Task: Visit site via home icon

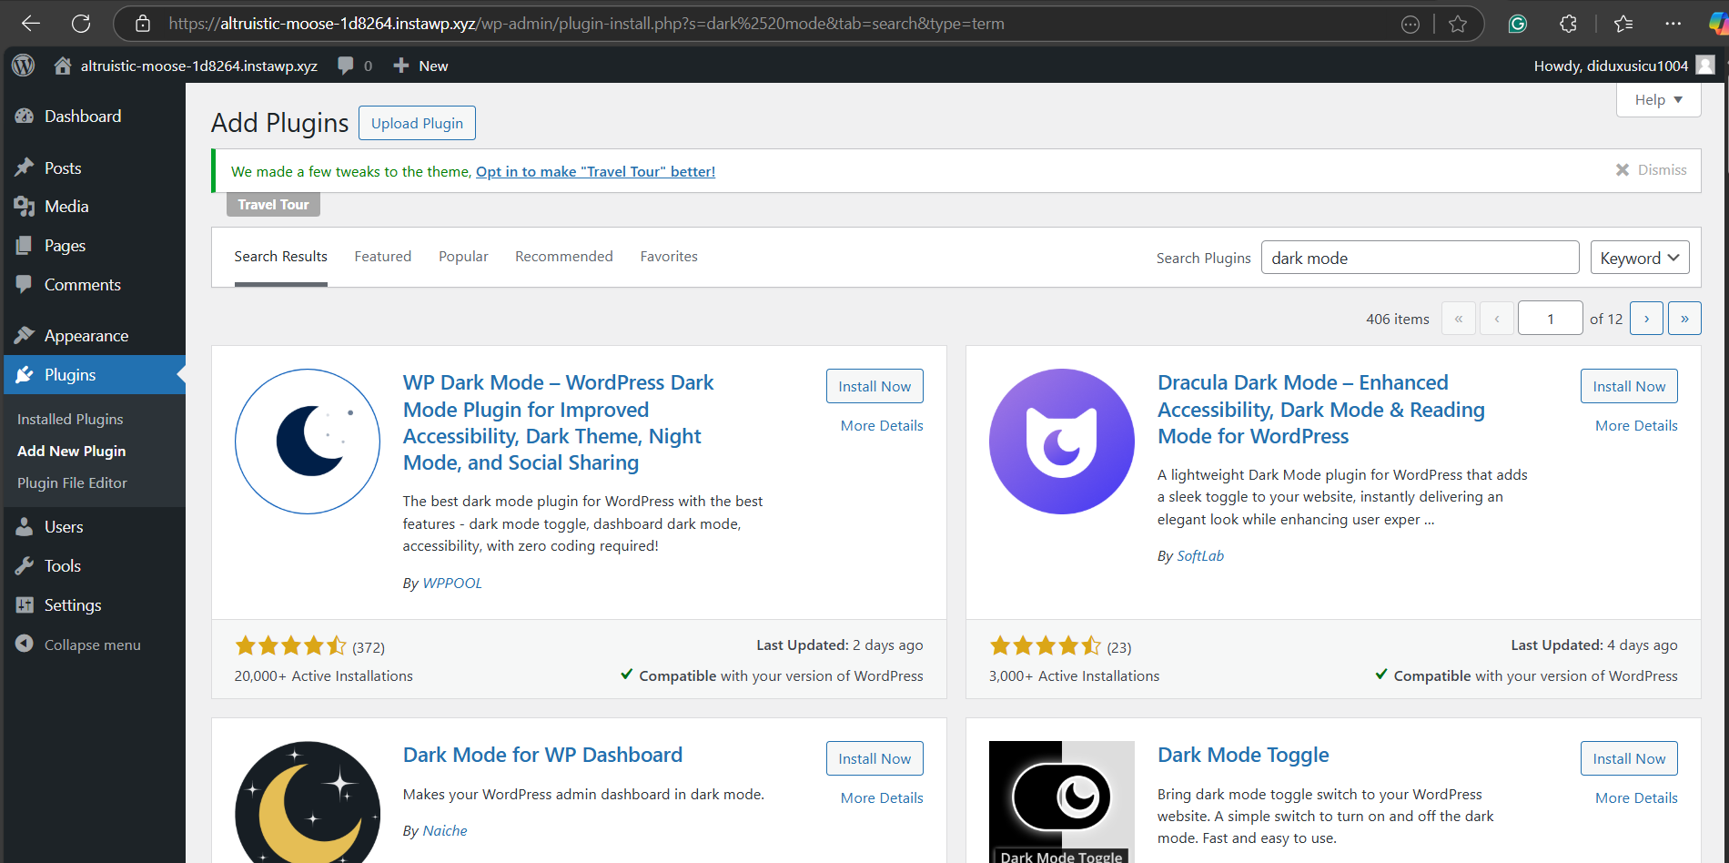Action: coord(63,66)
